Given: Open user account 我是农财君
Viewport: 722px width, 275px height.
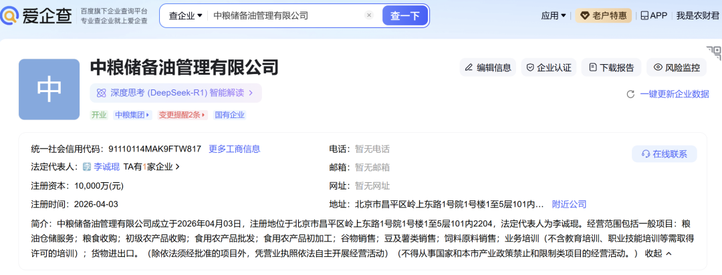Looking at the screenshot, I should pyautogui.click(x=697, y=15).
